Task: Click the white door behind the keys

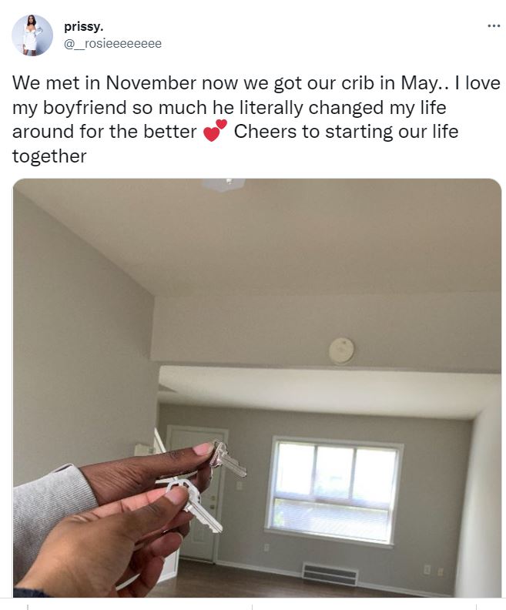Action: pyautogui.click(x=199, y=494)
